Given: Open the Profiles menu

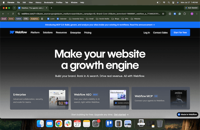Looking at the screenshot, I should (59, 2).
